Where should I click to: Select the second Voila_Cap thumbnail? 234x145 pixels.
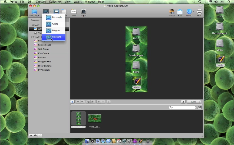point(95,118)
